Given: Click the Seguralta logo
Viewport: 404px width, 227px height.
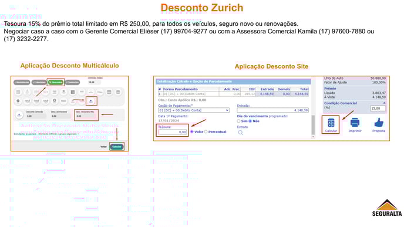Looking at the screenshot, I should [x=387, y=208].
